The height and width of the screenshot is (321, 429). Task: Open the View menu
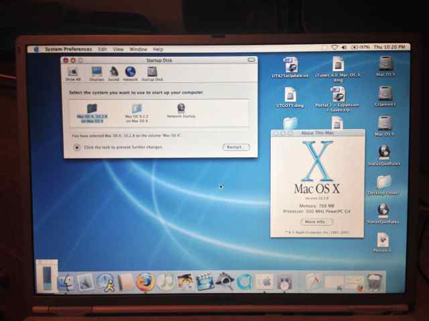pyautogui.click(x=118, y=49)
